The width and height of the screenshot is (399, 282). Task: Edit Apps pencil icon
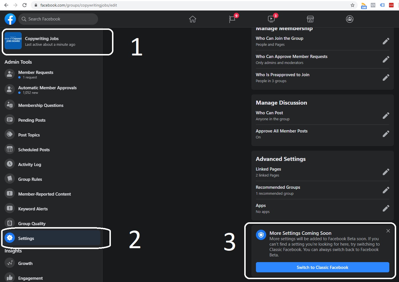click(x=386, y=208)
